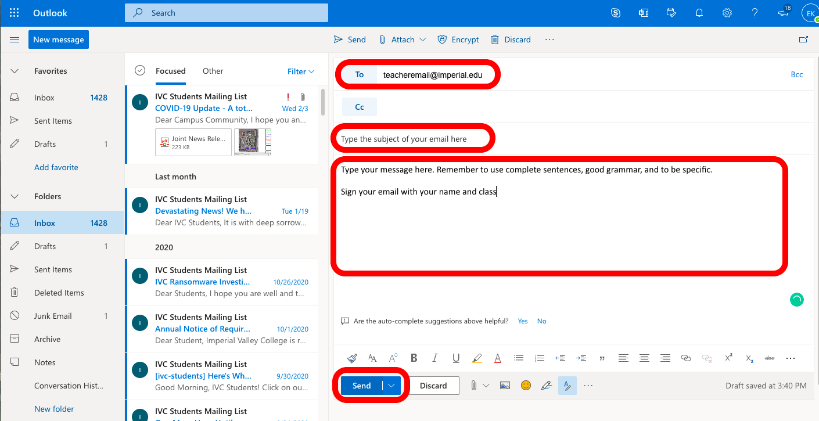This screenshot has width=819, height=421.
Task: Open attach chevron beside bottom paperclip
Action: point(486,386)
